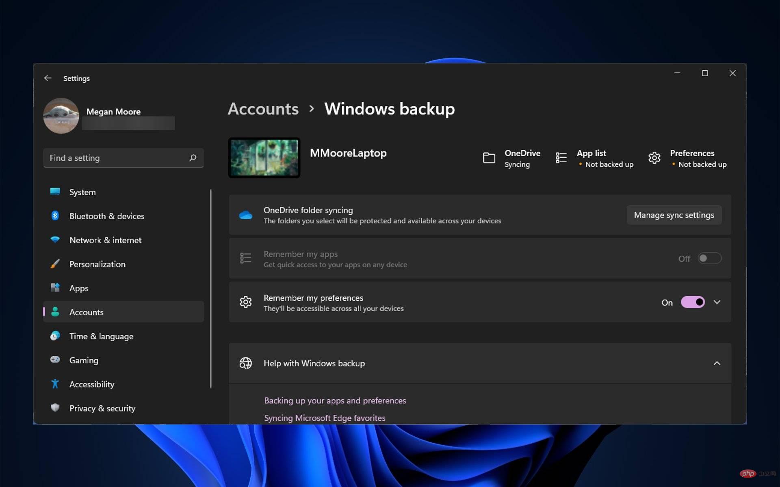Click the Gaming controller icon
Screen dimensions: 780x487
[55, 360]
